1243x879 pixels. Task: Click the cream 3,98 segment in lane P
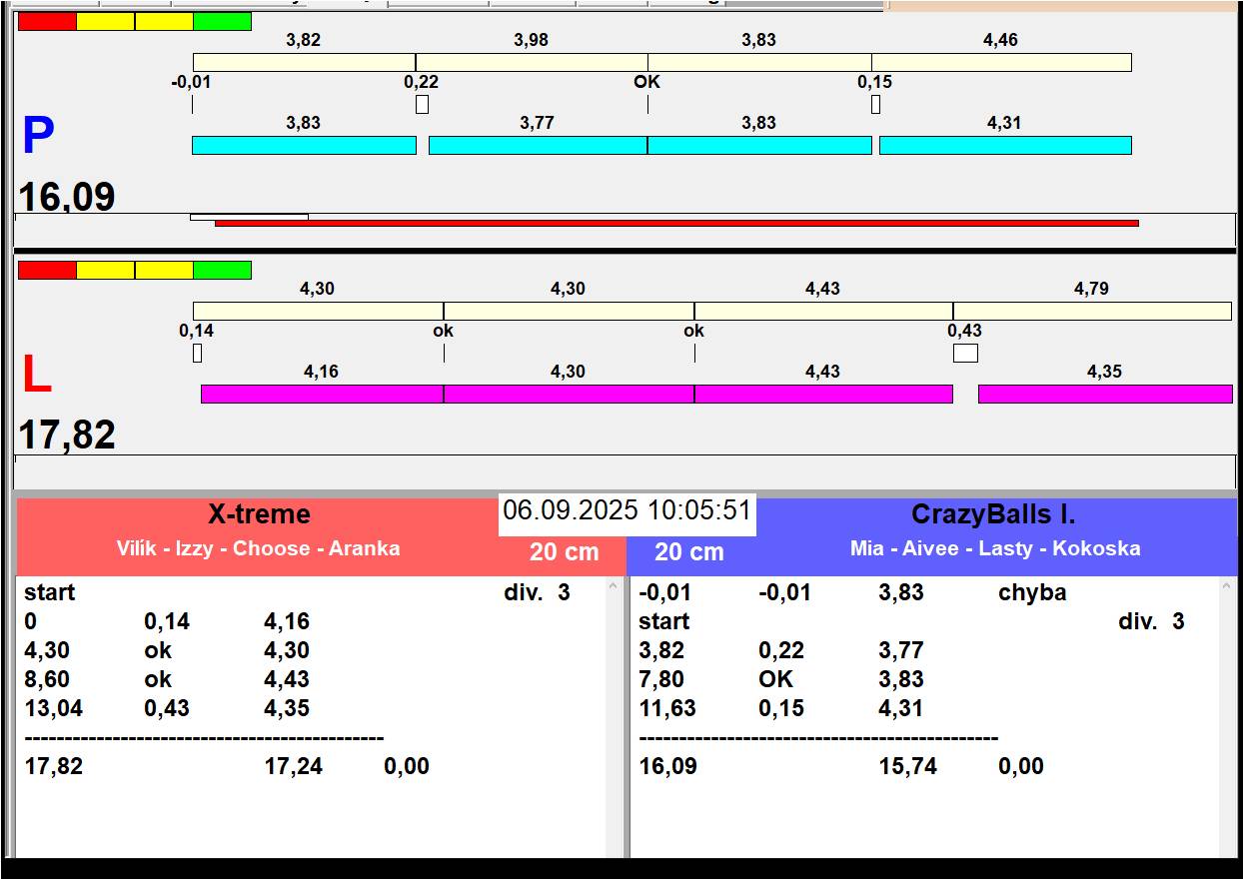click(x=531, y=62)
